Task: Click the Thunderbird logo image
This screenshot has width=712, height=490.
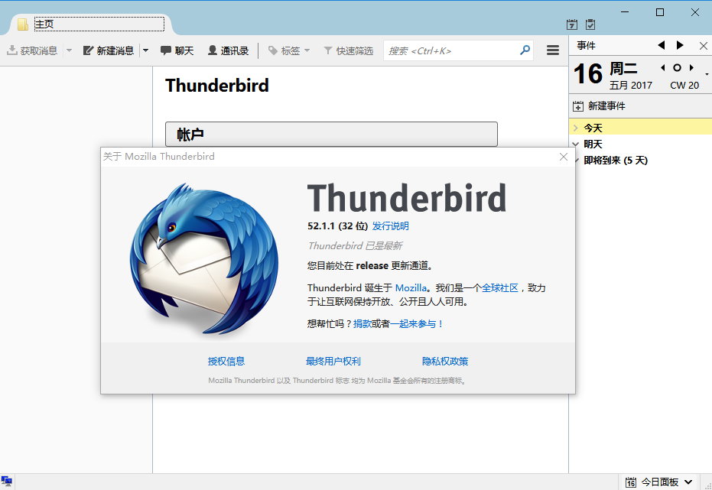Action: coord(204,258)
